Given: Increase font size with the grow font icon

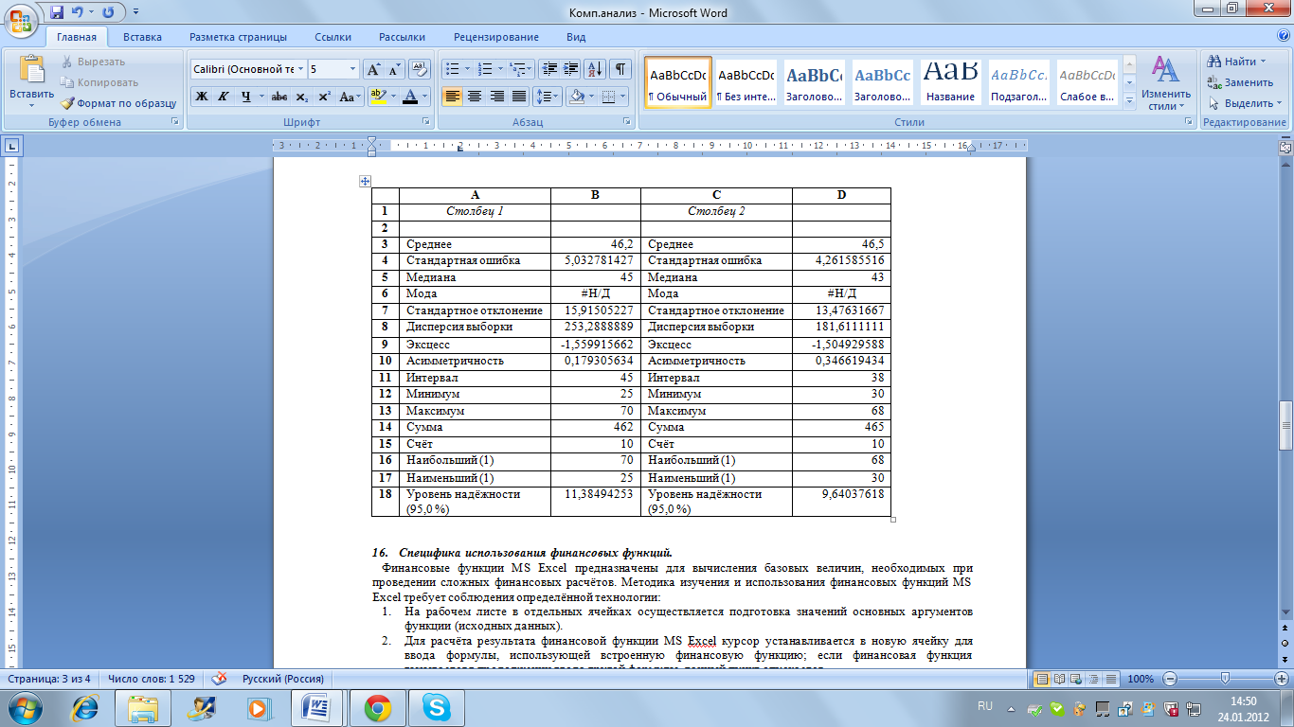Looking at the screenshot, I should [373, 69].
